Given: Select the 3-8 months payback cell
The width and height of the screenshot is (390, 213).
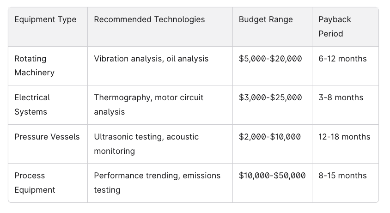Looking at the screenshot, I should (345, 105).
